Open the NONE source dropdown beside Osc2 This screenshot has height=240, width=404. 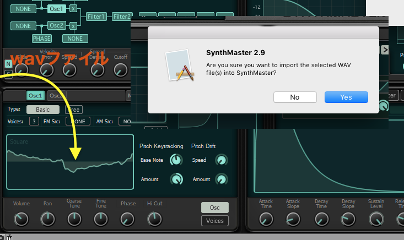(23, 26)
